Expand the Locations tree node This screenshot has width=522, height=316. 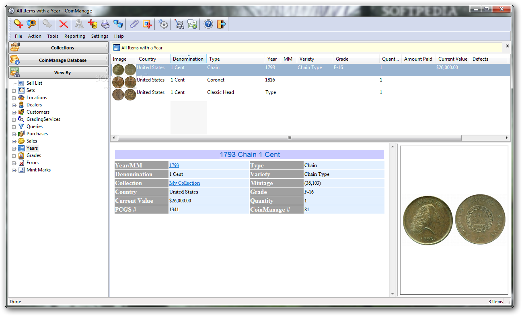click(x=14, y=98)
